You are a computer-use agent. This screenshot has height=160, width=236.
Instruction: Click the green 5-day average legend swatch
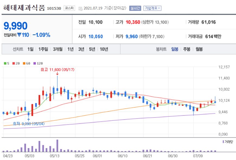[x=5, y=63]
